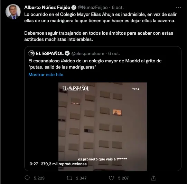Click the EL ESPAÑOL account name in quote

50,53
